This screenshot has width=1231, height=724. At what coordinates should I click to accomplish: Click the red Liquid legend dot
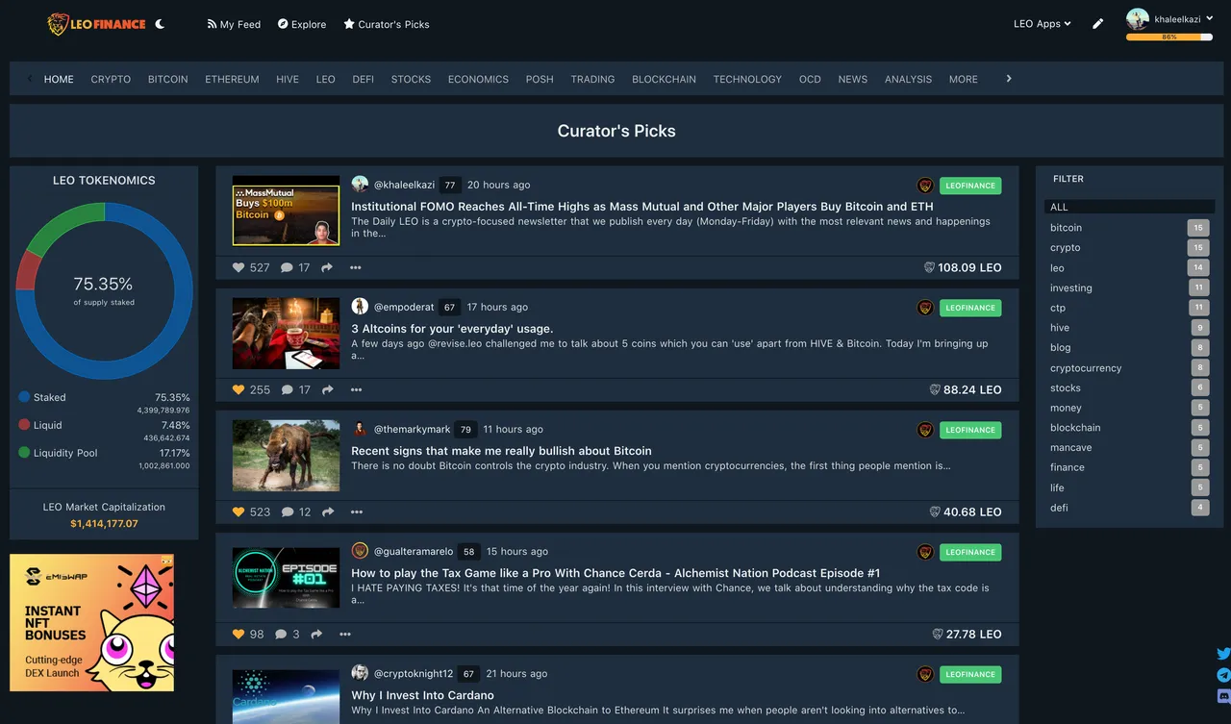click(24, 424)
